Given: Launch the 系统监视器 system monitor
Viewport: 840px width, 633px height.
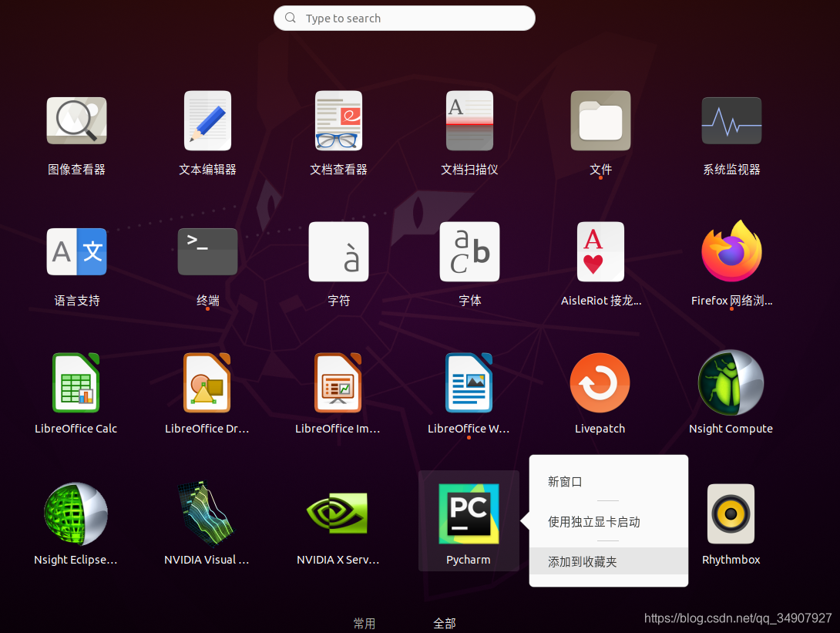Looking at the screenshot, I should click(x=731, y=120).
